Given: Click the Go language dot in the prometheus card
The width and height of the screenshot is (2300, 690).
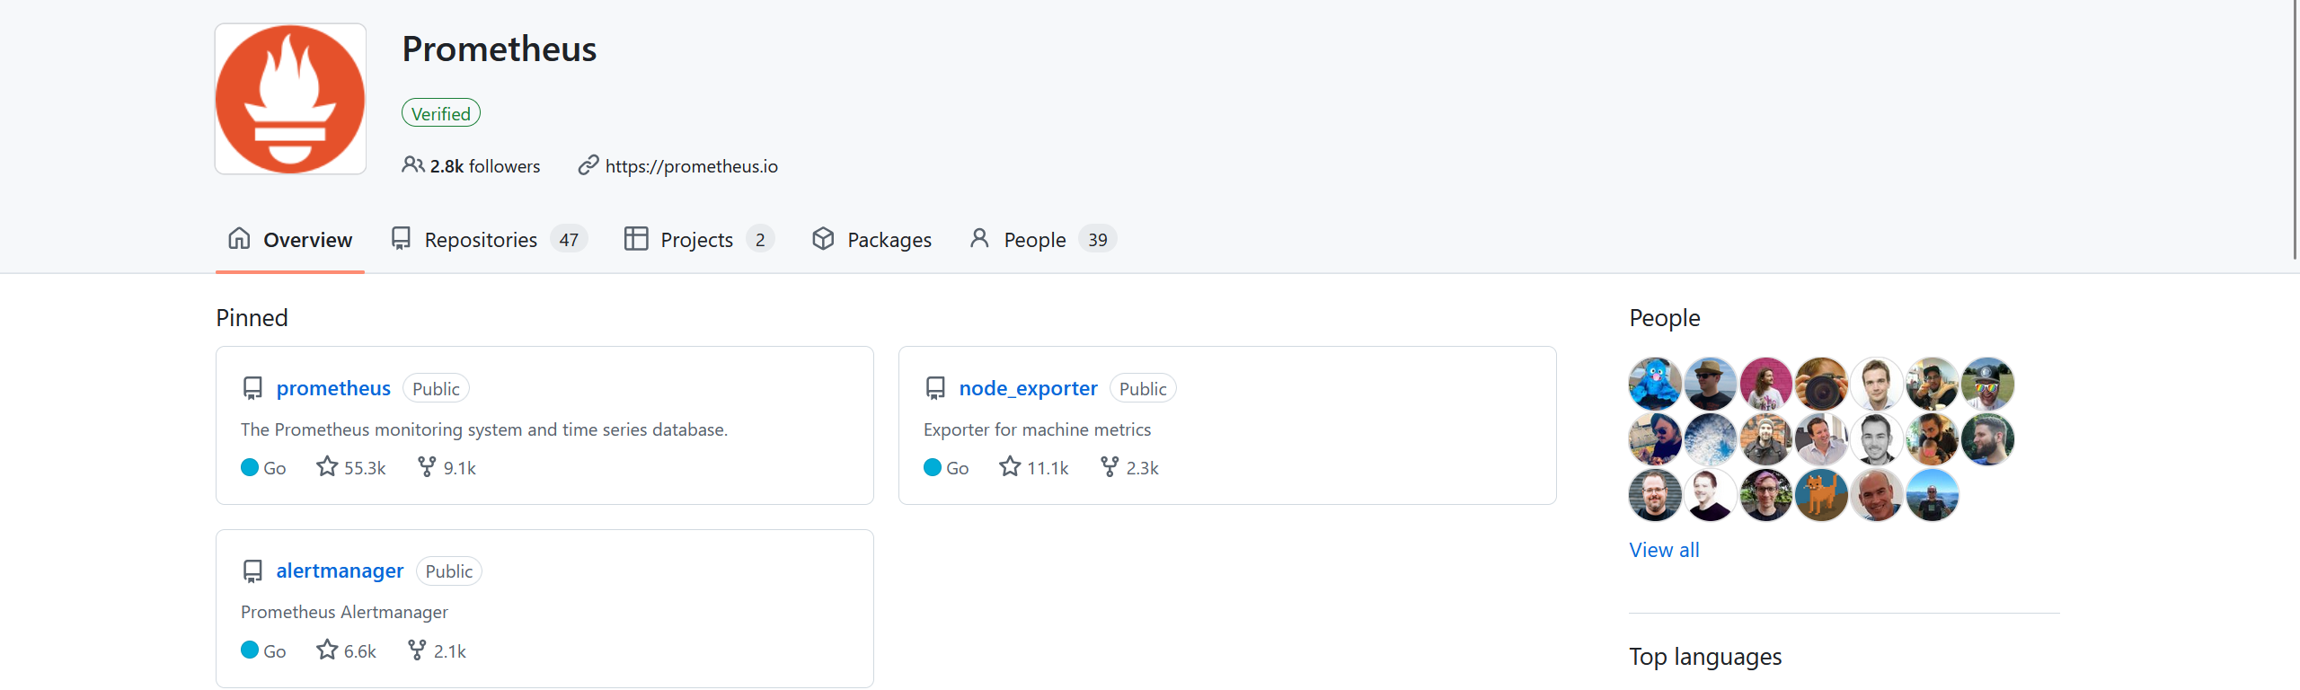Looking at the screenshot, I should (x=250, y=467).
